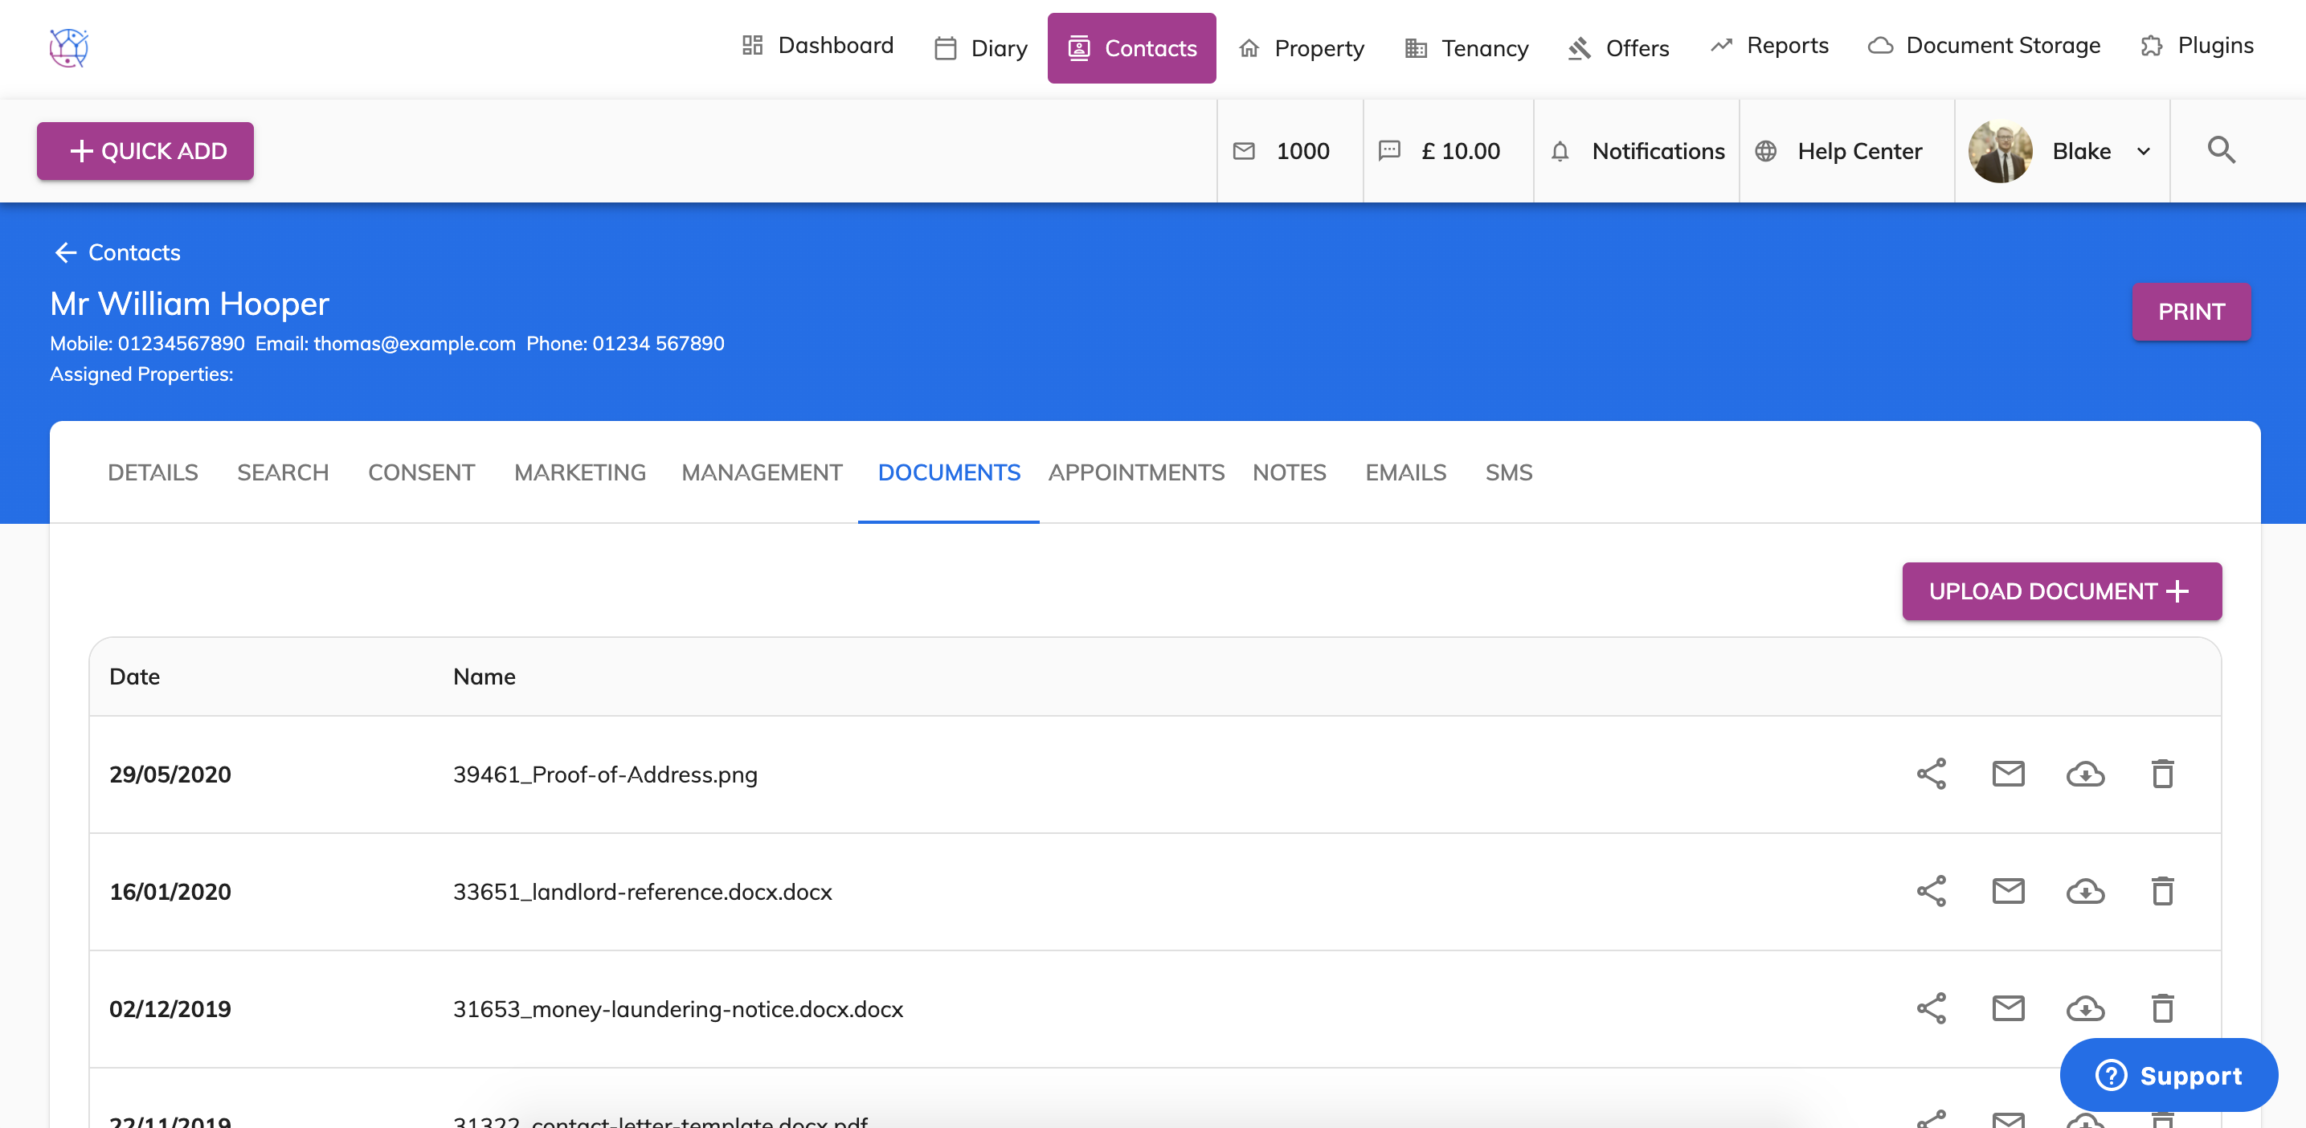Share the Proof-of-Address.png document

point(1931,774)
